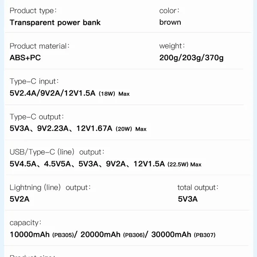Click the "color:" label

169,11
